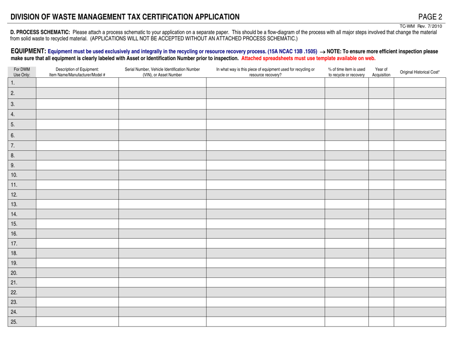Click the % of time field in row 11

click(x=346, y=184)
